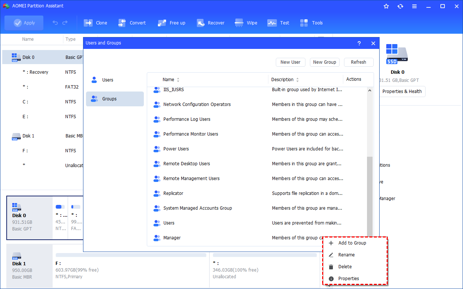Select the E: partition row

[43, 117]
